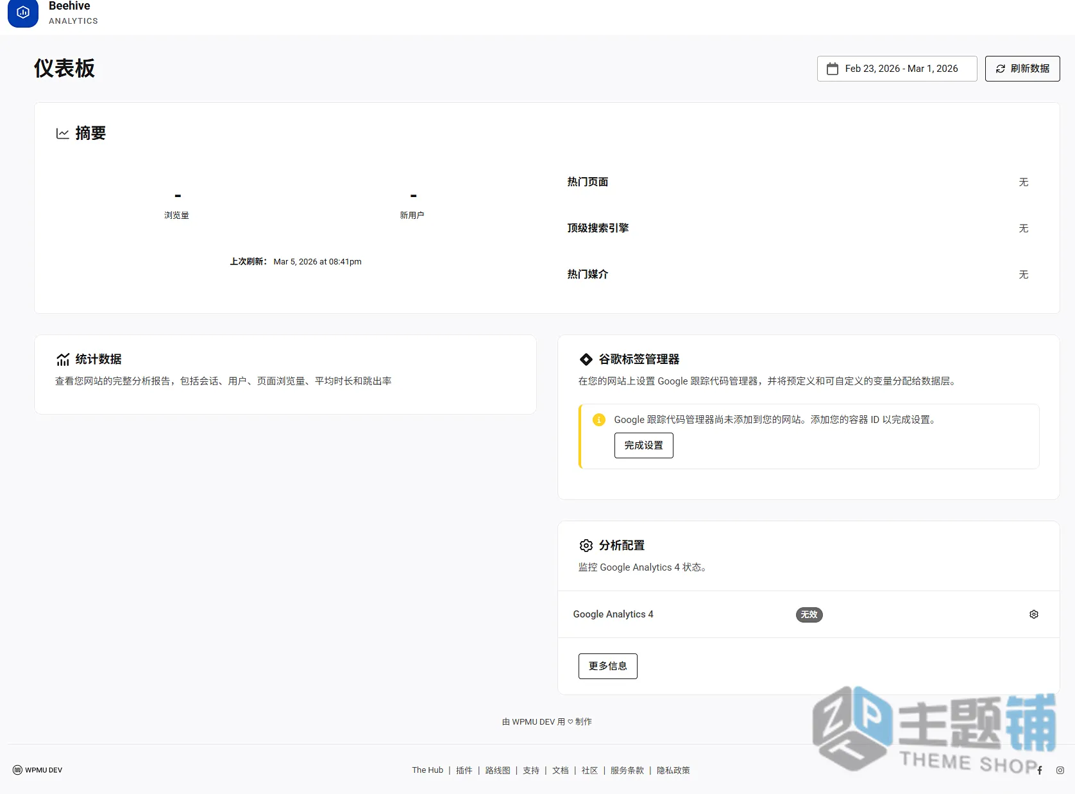Click the Facebook icon in footer
The height and width of the screenshot is (794, 1075).
coord(1040,770)
